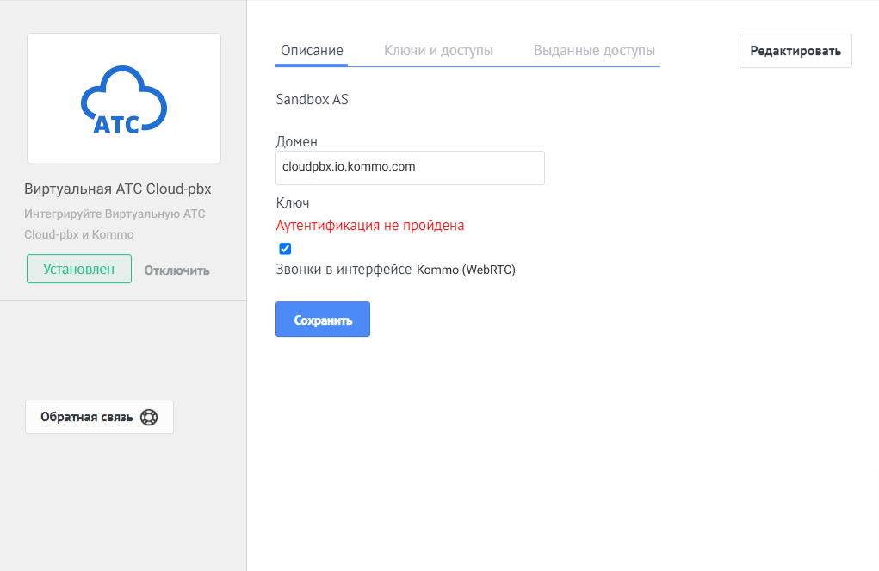Click the Sandbox AS text
The width and height of the screenshot is (879, 571).
point(312,99)
